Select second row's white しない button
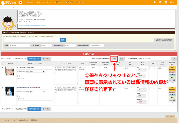Image resolution: width=179 pixels, height=123 pixels. coord(172,103)
